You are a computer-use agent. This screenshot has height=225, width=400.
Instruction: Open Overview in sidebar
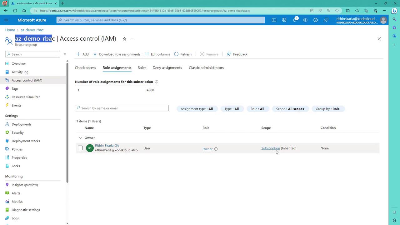pos(18,64)
